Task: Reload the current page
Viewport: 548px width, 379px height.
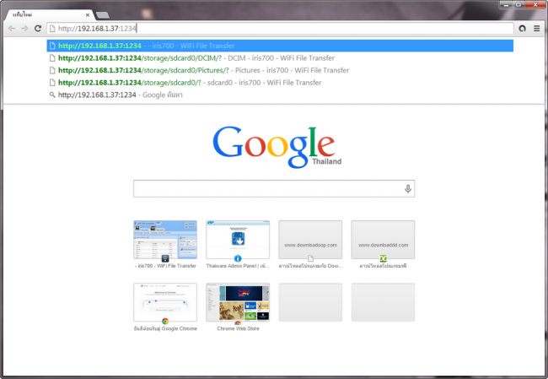Action: pos(38,29)
